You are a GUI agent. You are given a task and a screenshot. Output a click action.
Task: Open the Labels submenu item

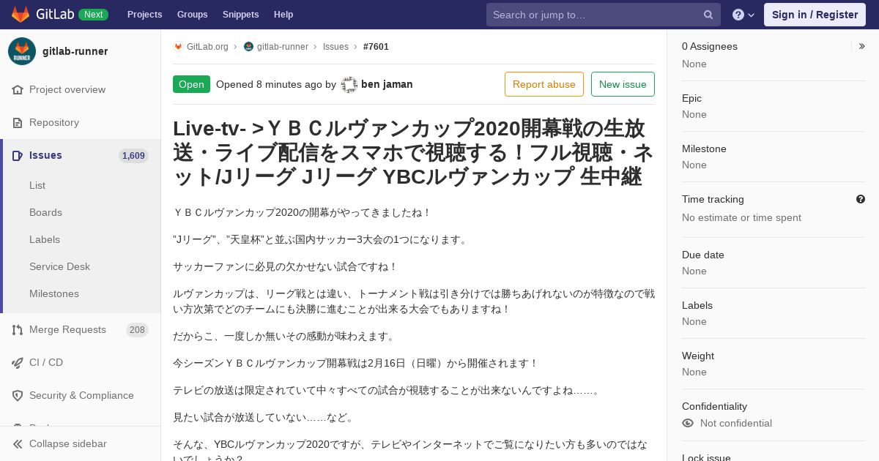click(x=45, y=239)
